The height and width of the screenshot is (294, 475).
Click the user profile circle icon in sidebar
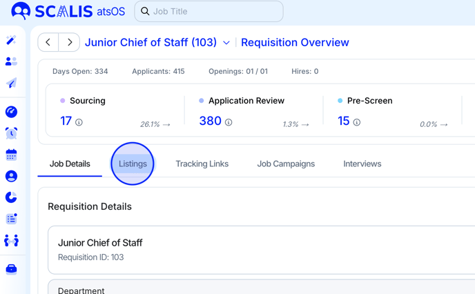coord(11,177)
